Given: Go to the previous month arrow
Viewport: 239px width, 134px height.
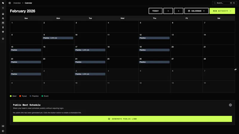Looking at the screenshot, I should [168, 11].
